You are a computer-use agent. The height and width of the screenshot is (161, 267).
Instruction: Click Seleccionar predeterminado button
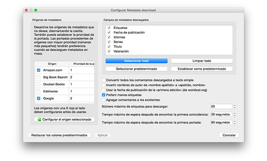coord(136,69)
